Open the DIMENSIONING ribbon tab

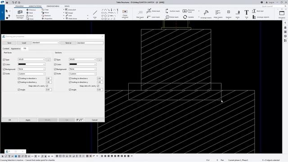tap(53, 6)
